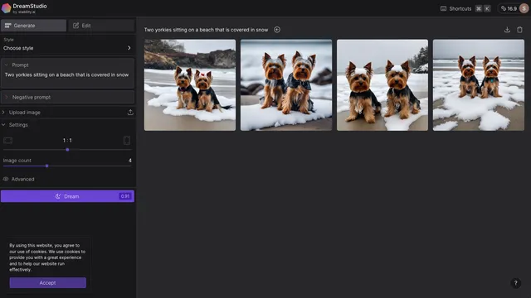
Task: Open the Shortcuts keyboard icon
Action: [x=443, y=8]
